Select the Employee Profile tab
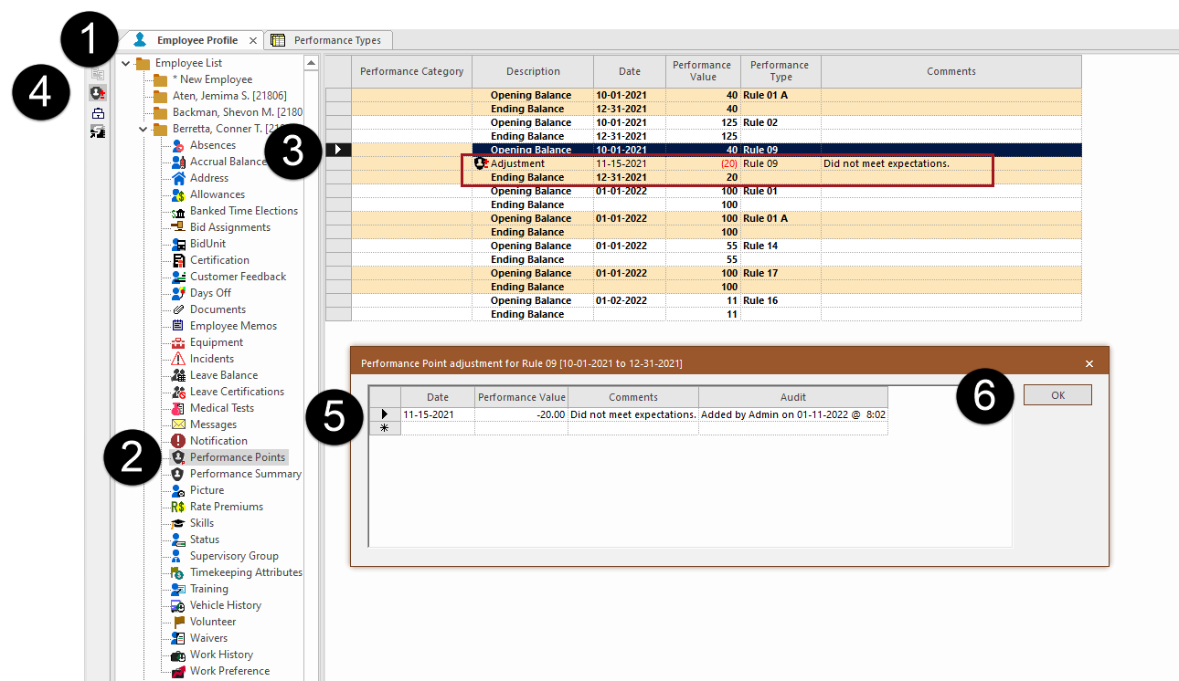 click(195, 39)
